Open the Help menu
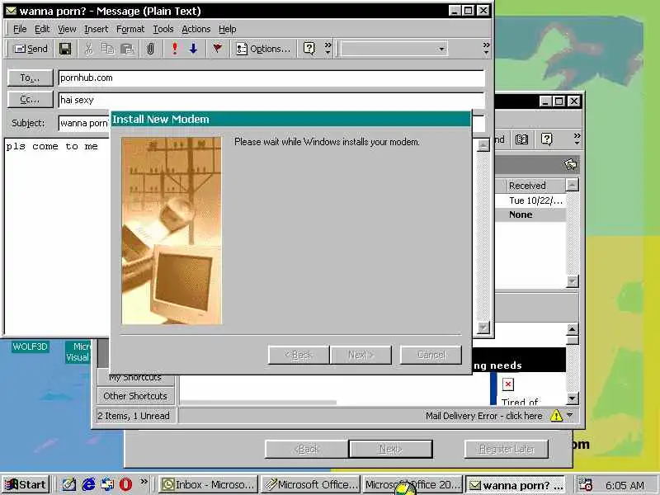The image size is (660, 495). [x=228, y=29]
